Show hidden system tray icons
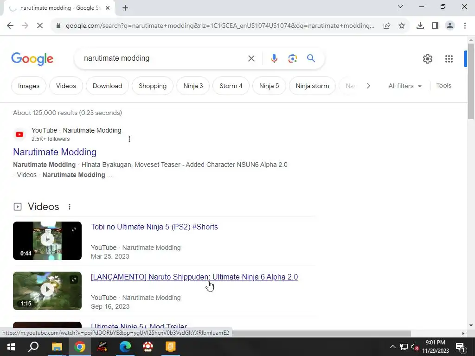This screenshot has height=356, width=475. click(x=392, y=347)
